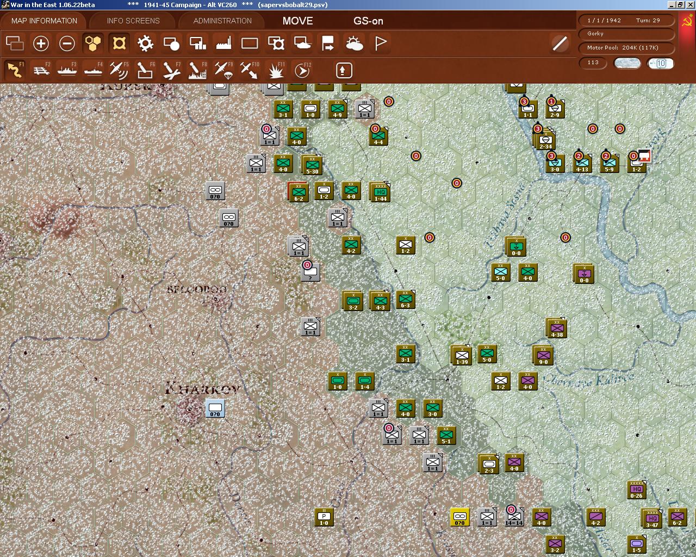Open the ADMINISTRATION tab
The image size is (696, 557).
point(222,21)
